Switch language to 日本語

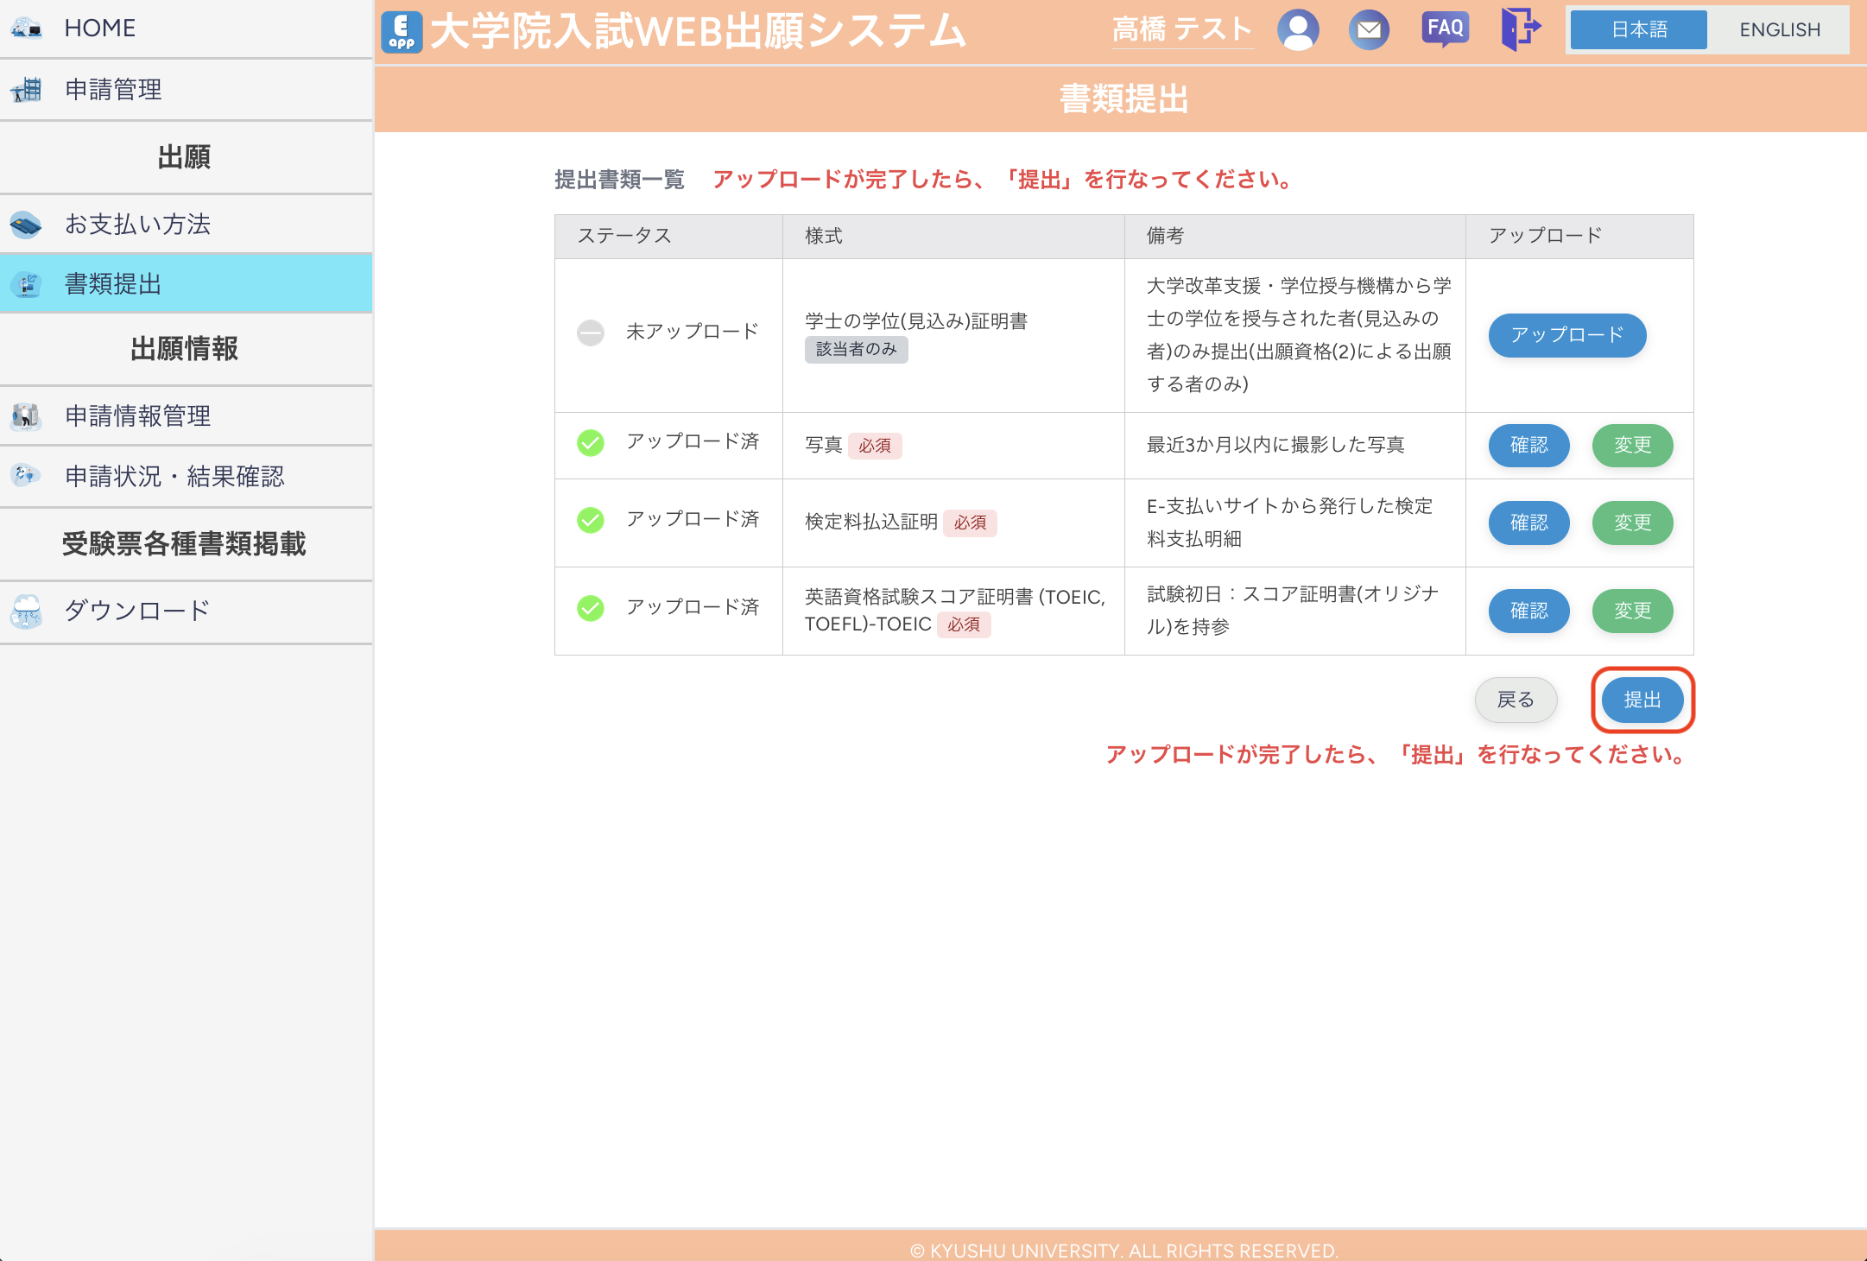[x=1638, y=30]
